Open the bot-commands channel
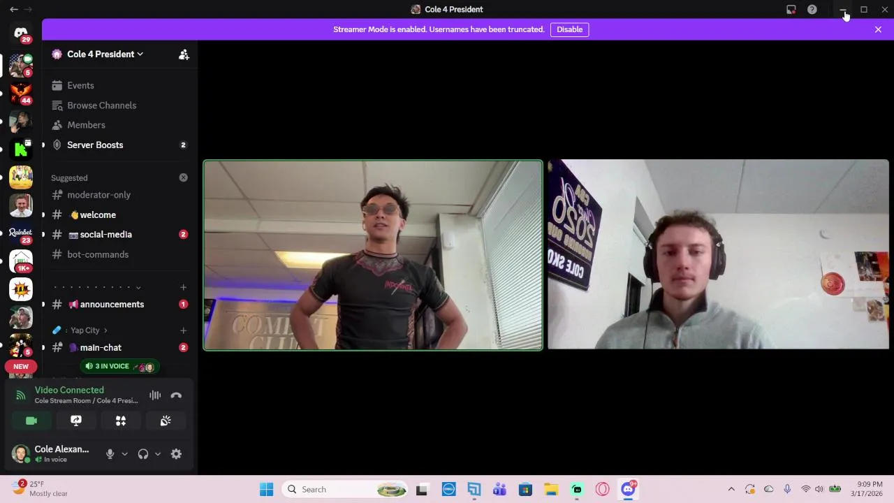 pos(119,254)
